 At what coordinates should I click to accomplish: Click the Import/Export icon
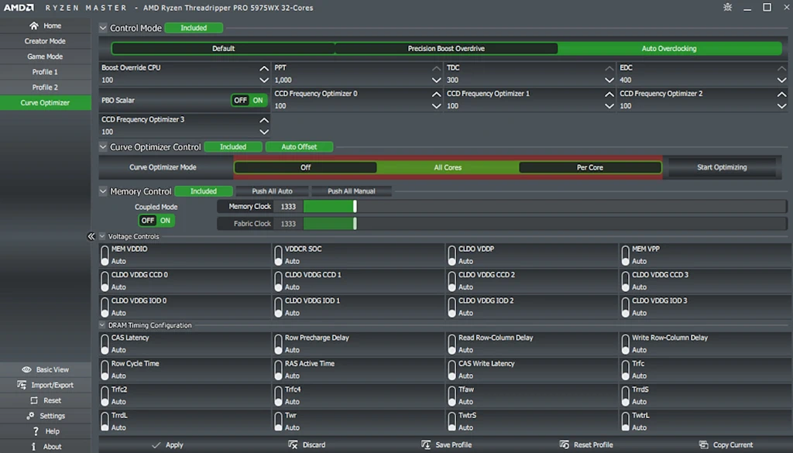tap(22, 385)
